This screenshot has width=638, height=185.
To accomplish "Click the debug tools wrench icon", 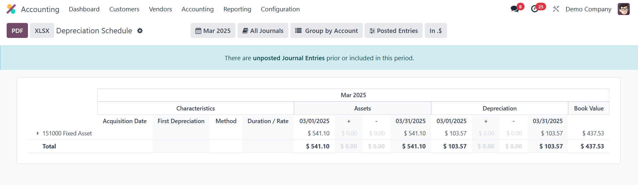I will pos(556,9).
